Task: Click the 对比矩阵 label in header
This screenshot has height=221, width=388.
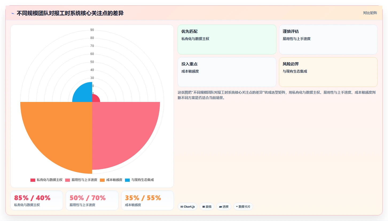Action: coord(370,13)
